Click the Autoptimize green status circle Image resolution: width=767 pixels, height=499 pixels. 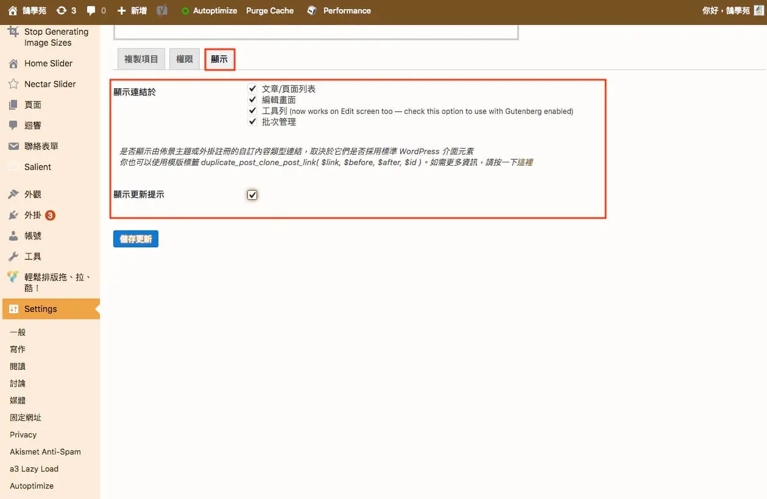[185, 11]
